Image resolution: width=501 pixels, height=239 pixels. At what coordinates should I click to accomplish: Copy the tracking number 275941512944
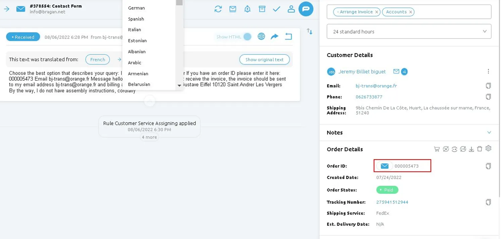(x=488, y=202)
